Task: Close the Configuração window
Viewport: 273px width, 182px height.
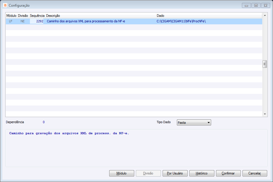Action: [x=265, y=6]
